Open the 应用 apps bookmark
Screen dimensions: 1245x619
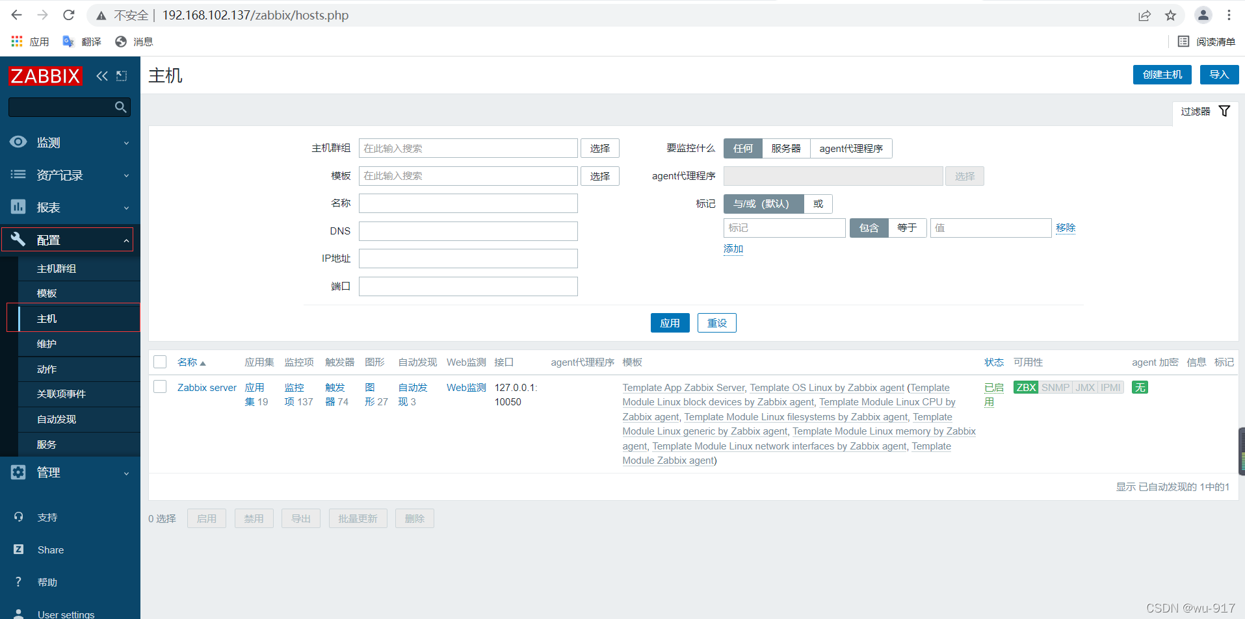pyautogui.click(x=31, y=42)
